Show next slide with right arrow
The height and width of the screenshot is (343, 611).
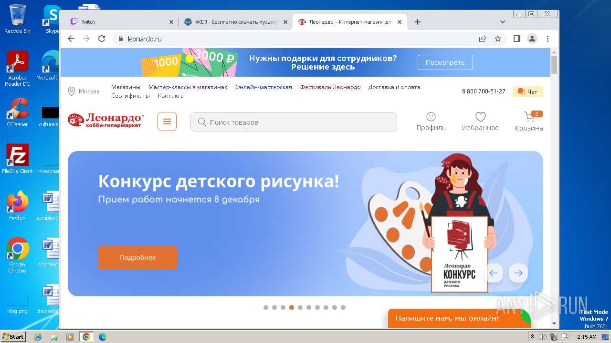[x=518, y=273]
